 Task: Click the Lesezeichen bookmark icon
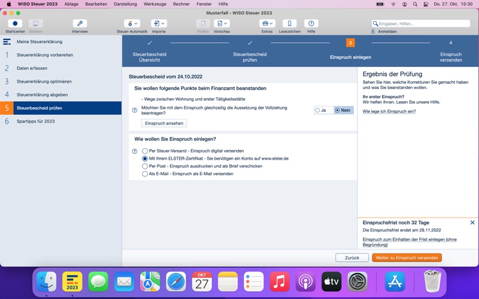click(x=289, y=23)
